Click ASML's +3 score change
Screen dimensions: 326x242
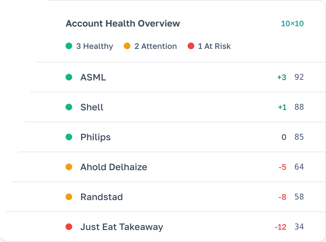(x=282, y=77)
